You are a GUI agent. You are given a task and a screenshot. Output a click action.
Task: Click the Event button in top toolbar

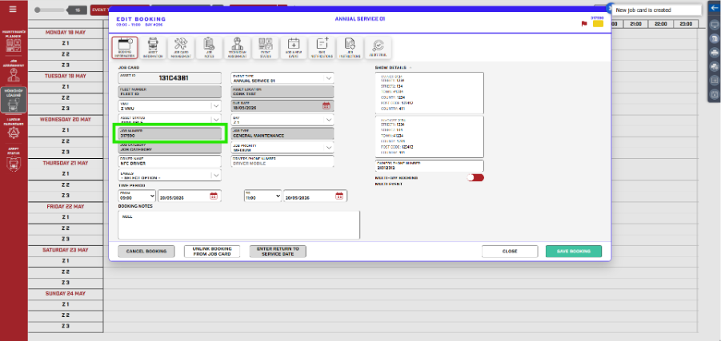[x=99, y=10]
